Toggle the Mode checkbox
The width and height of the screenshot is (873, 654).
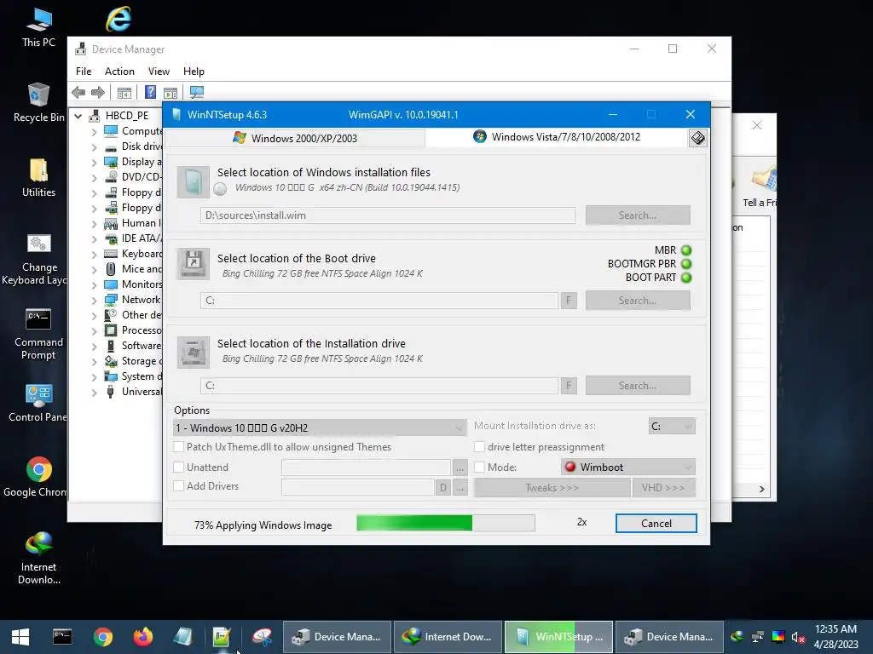point(479,468)
